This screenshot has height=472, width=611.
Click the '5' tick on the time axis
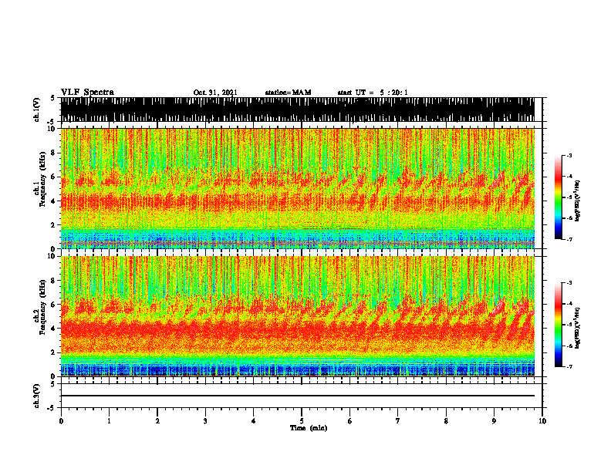[x=302, y=421]
